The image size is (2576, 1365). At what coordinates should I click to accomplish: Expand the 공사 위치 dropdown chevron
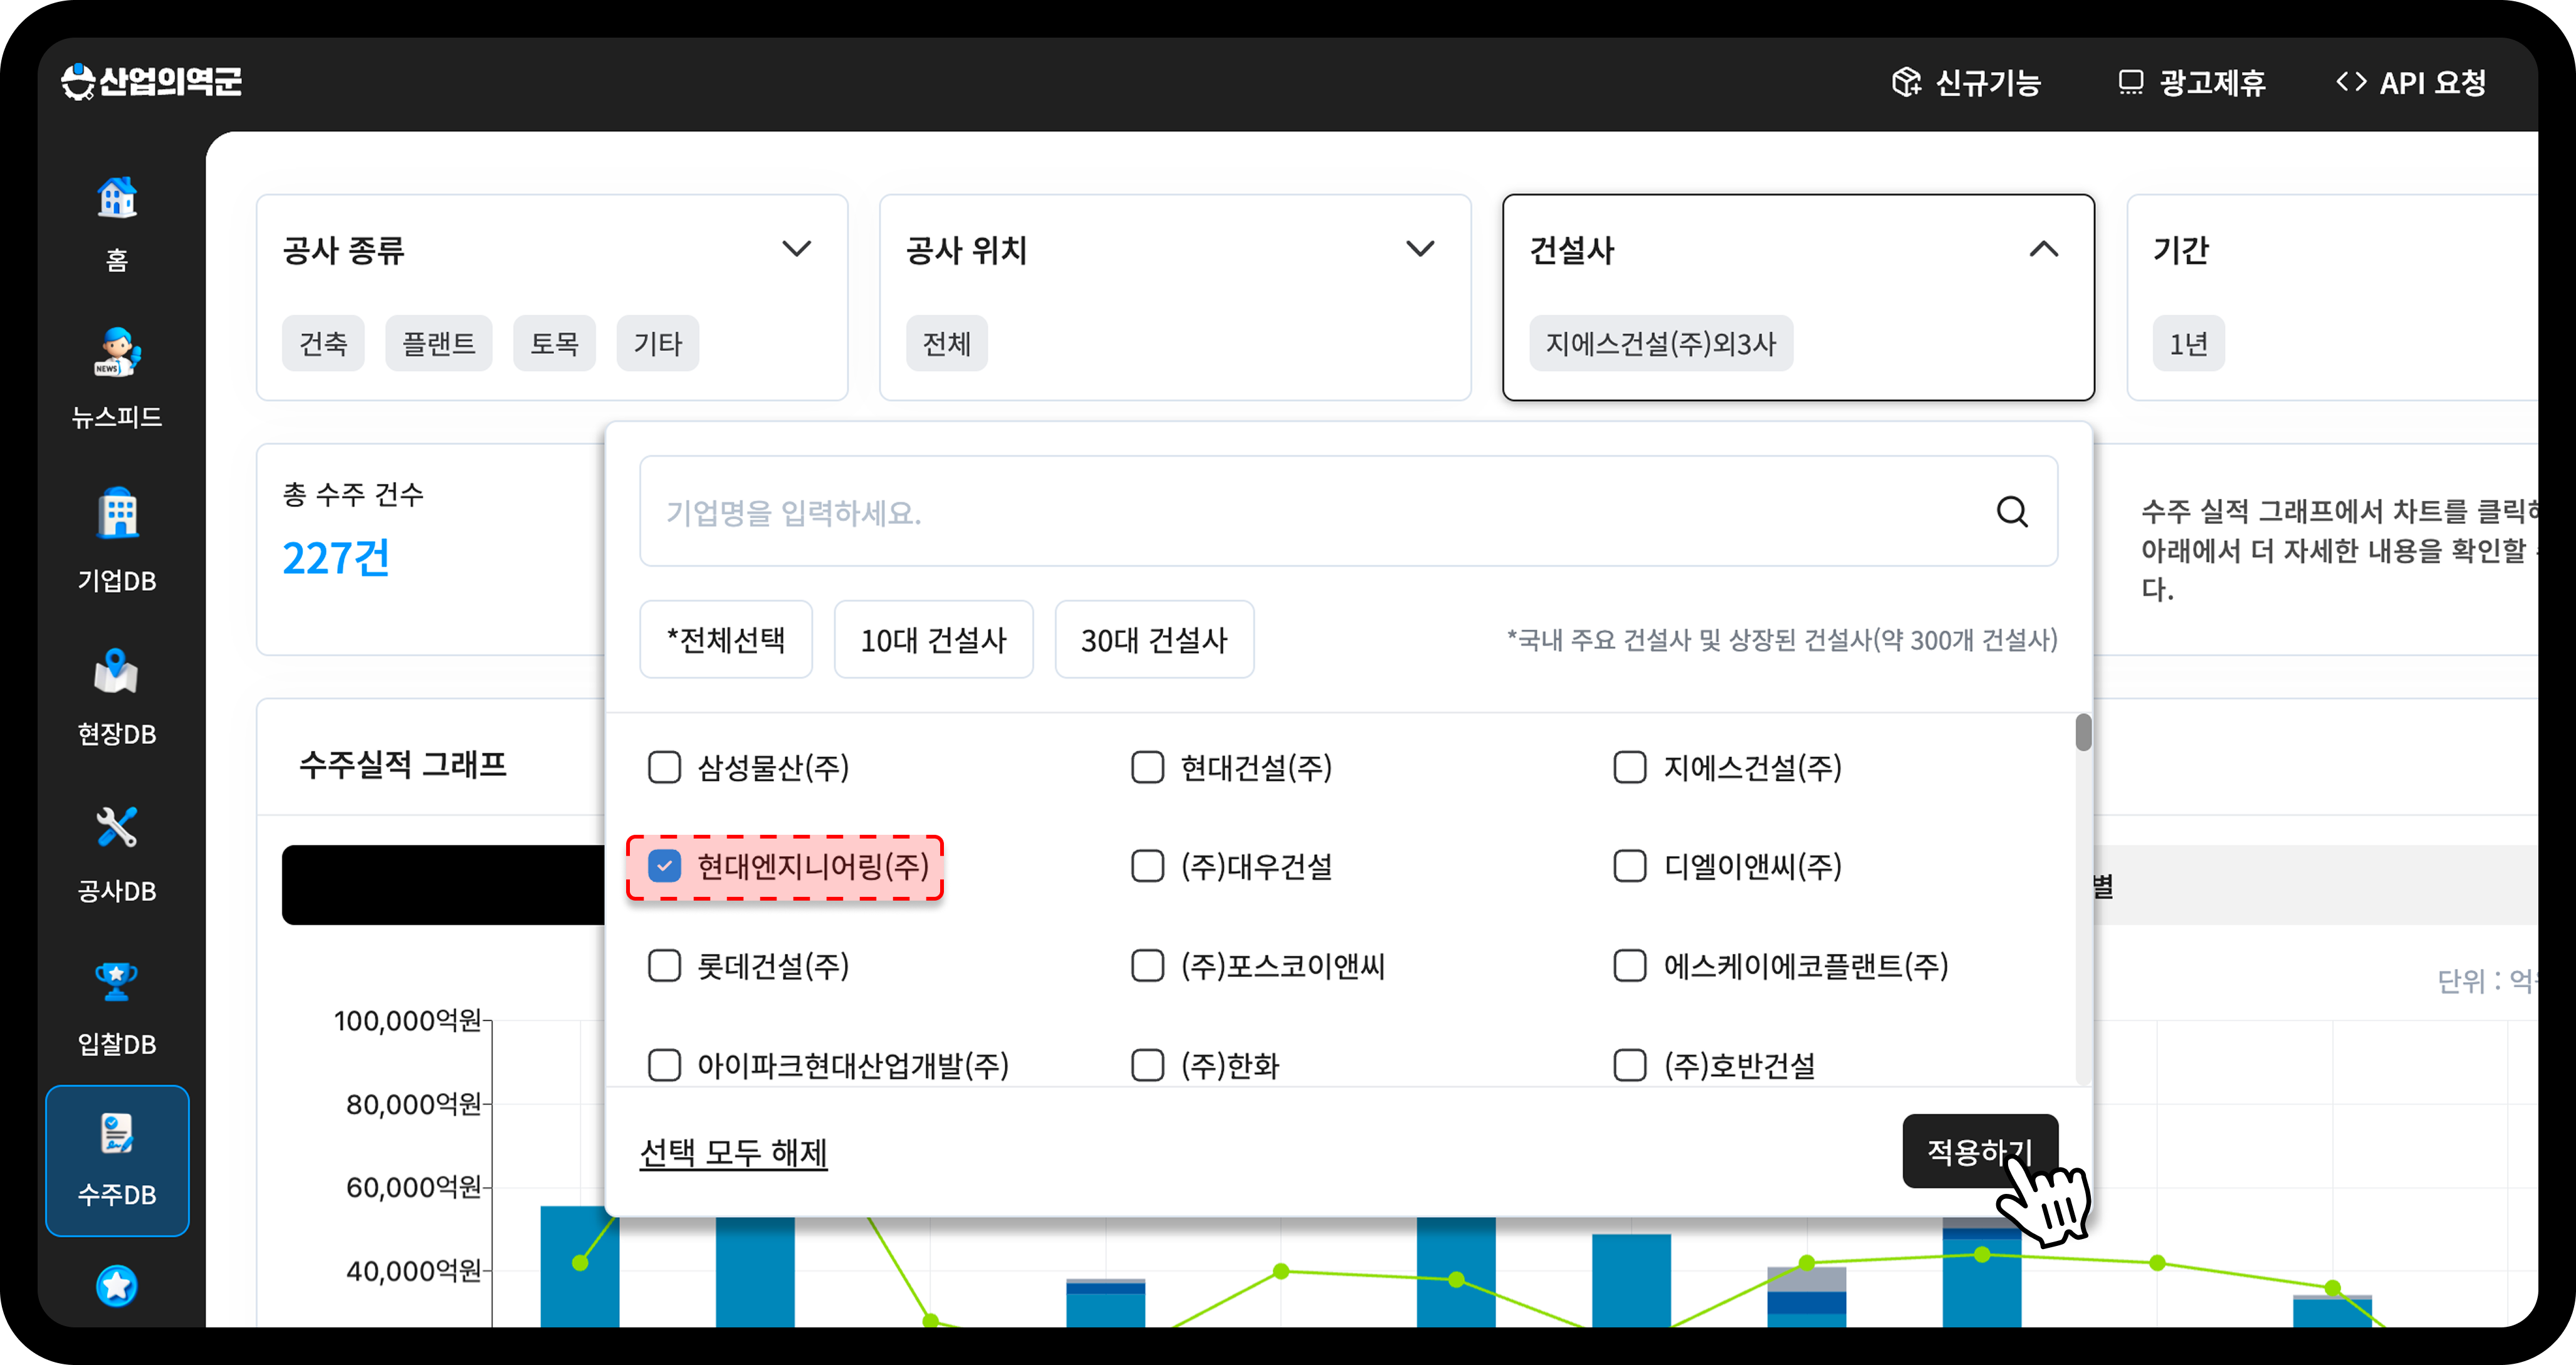point(1420,249)
